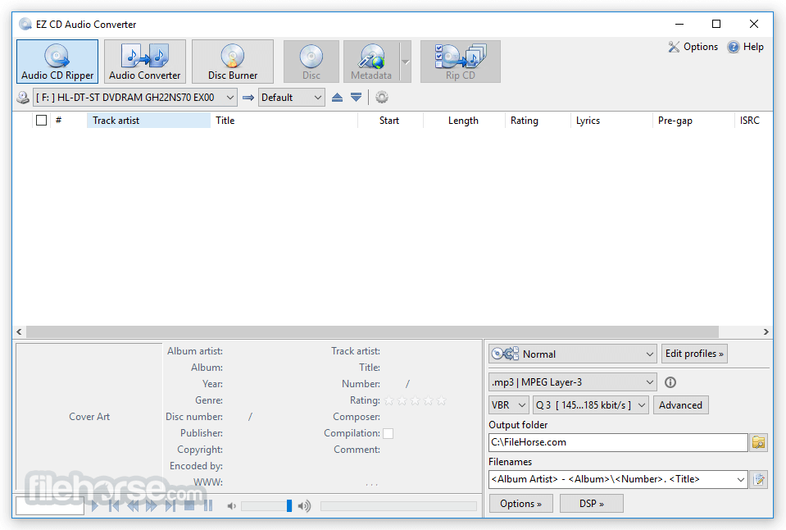786x530 pixels.
Task: Click the low volume speaker icon
Action: (x=231, y=506)
